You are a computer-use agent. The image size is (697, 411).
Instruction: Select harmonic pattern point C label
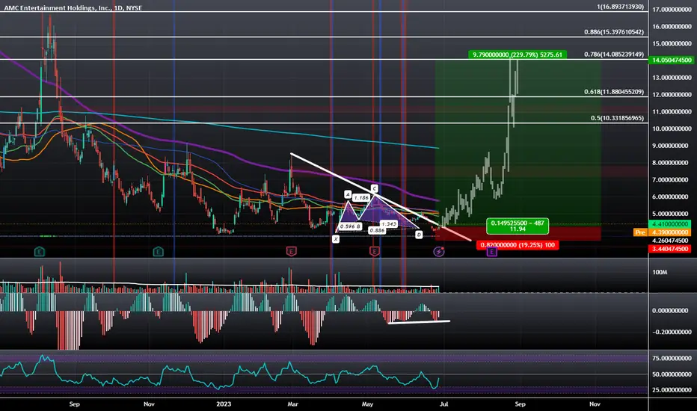(374, 188)
